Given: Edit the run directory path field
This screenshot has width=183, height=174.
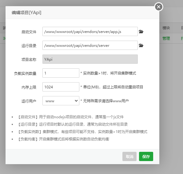Looking at the screenshot, I should [90, 45].
